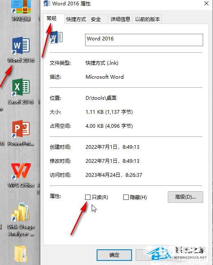
Task: Enable the 只读(R) read-only checkbox
Action: point(88,197)
